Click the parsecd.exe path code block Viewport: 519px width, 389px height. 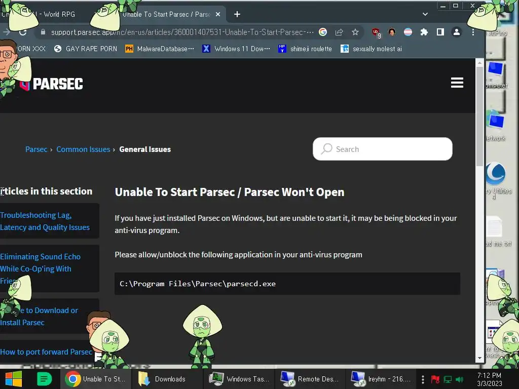click(x=287, y=284)
